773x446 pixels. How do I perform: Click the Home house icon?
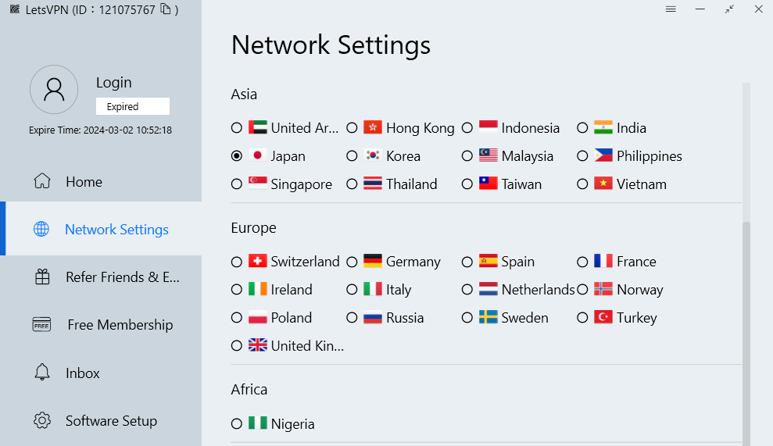(x=42, y=181)
